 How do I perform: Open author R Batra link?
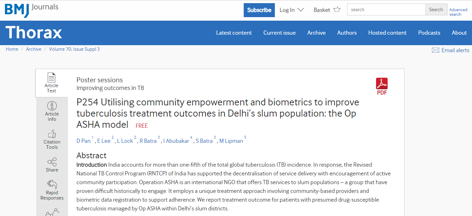coord(148,141)
